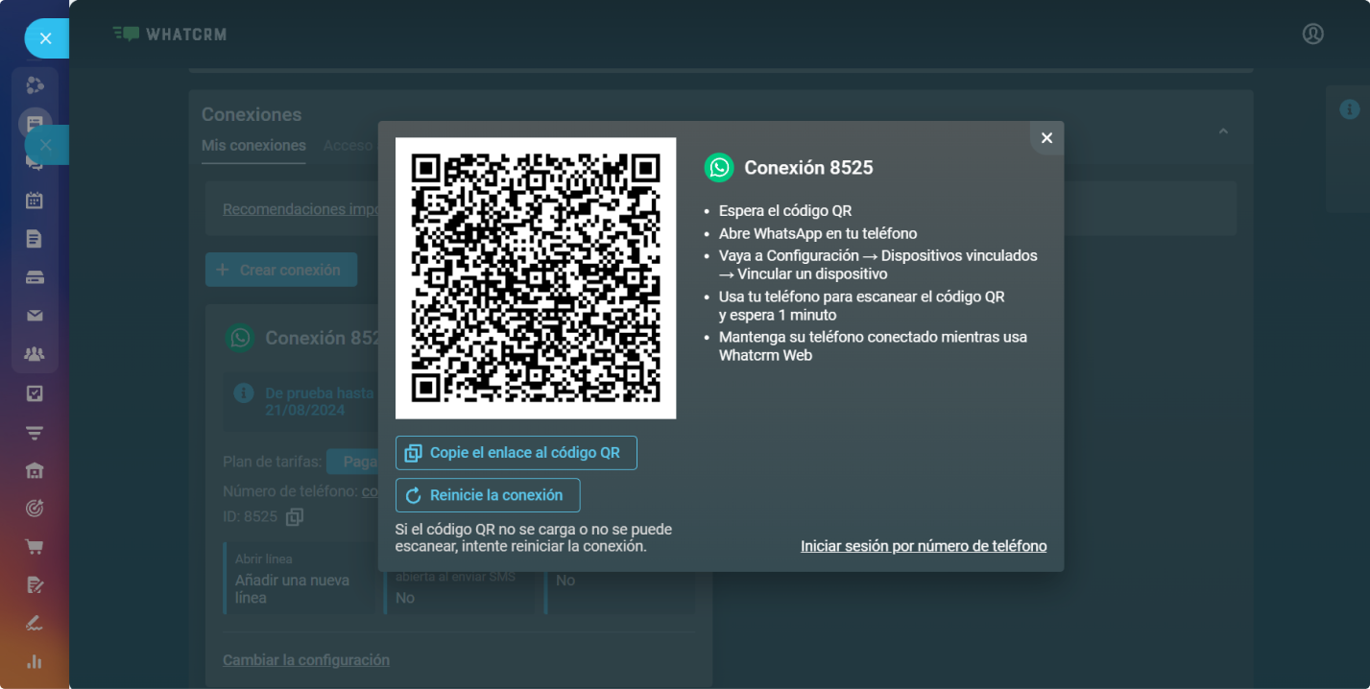Click the Conexión 8525 dialog title
The height and width of the screenshot is (689, 1370).
808,168
